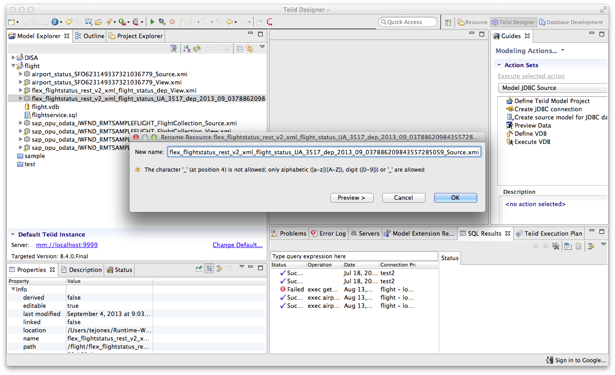The height and width of the screenshot is (375, 615).
Task: Switch to the Servers tab
Action: click(365, 233)
